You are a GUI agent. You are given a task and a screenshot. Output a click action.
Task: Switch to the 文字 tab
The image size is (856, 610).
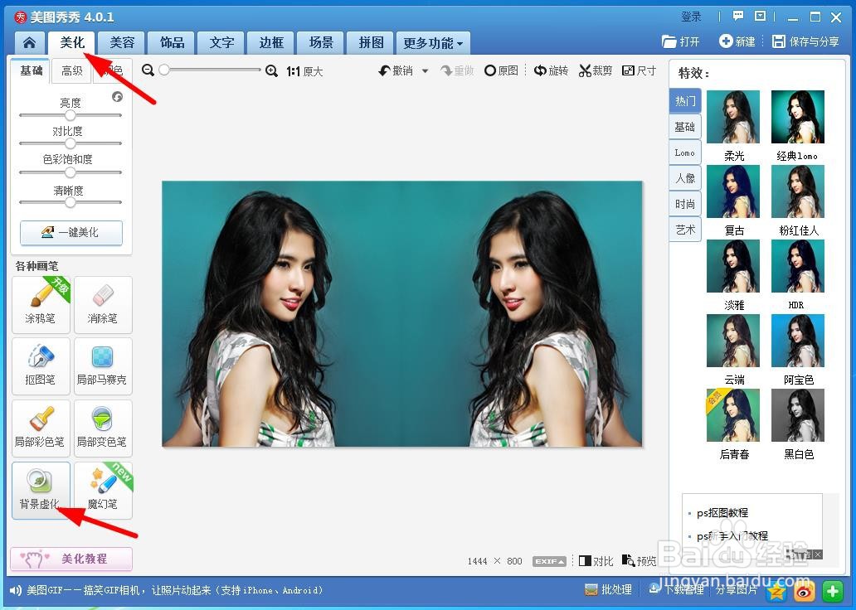pos(221,42)
